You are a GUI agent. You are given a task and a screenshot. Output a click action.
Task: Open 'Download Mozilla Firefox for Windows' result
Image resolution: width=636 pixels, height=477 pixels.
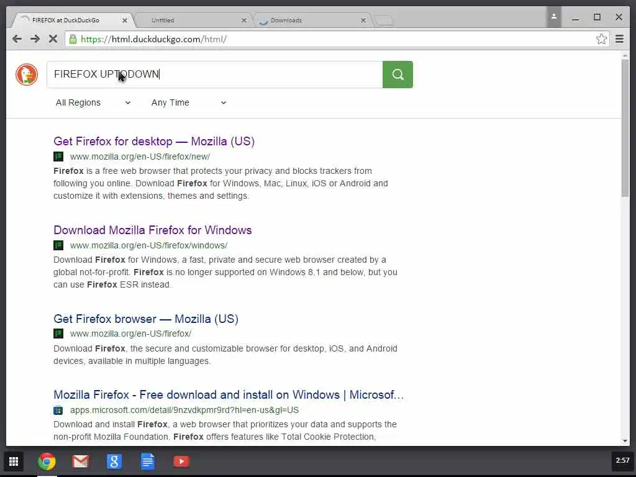click(x=153, y=230)
